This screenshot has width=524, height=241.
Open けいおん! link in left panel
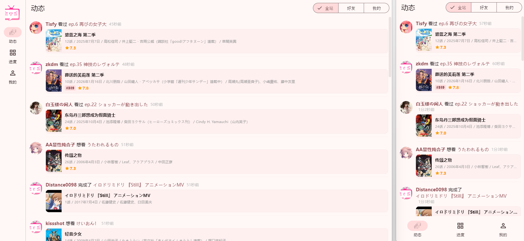point(86,223)
